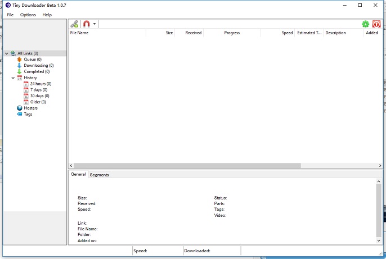Select Tags in the sidebar

click(28, 114)
